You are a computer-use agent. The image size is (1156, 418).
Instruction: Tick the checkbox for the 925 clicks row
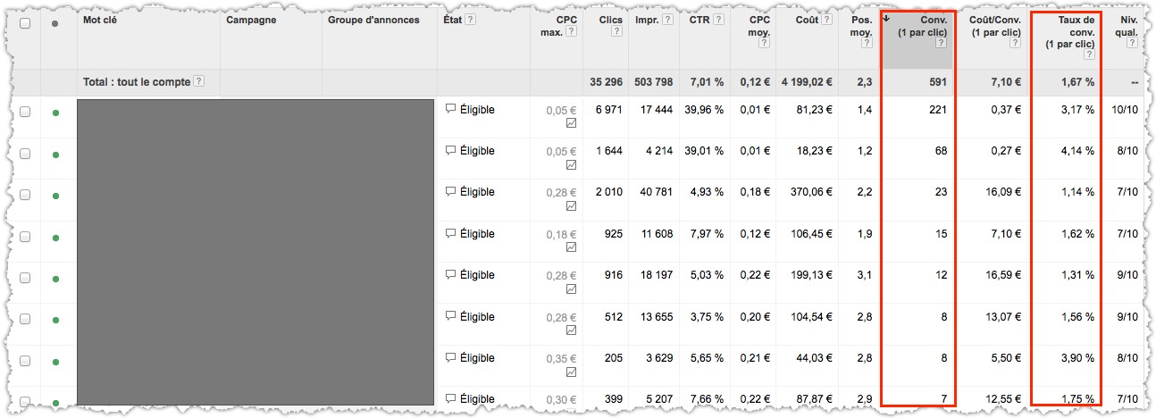(25, 237)
